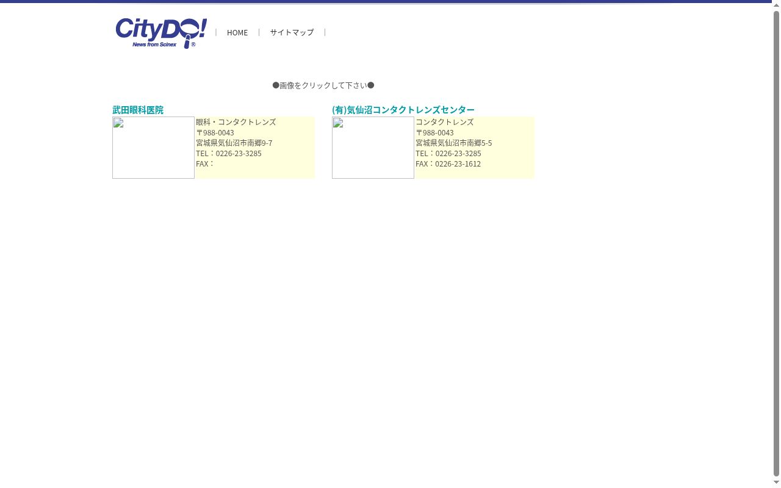Click the broken image thumbnail for 気仙沼コンタクトレンズセンター
This screenshot has width=781, height=488.
click(x=373, y=148)
